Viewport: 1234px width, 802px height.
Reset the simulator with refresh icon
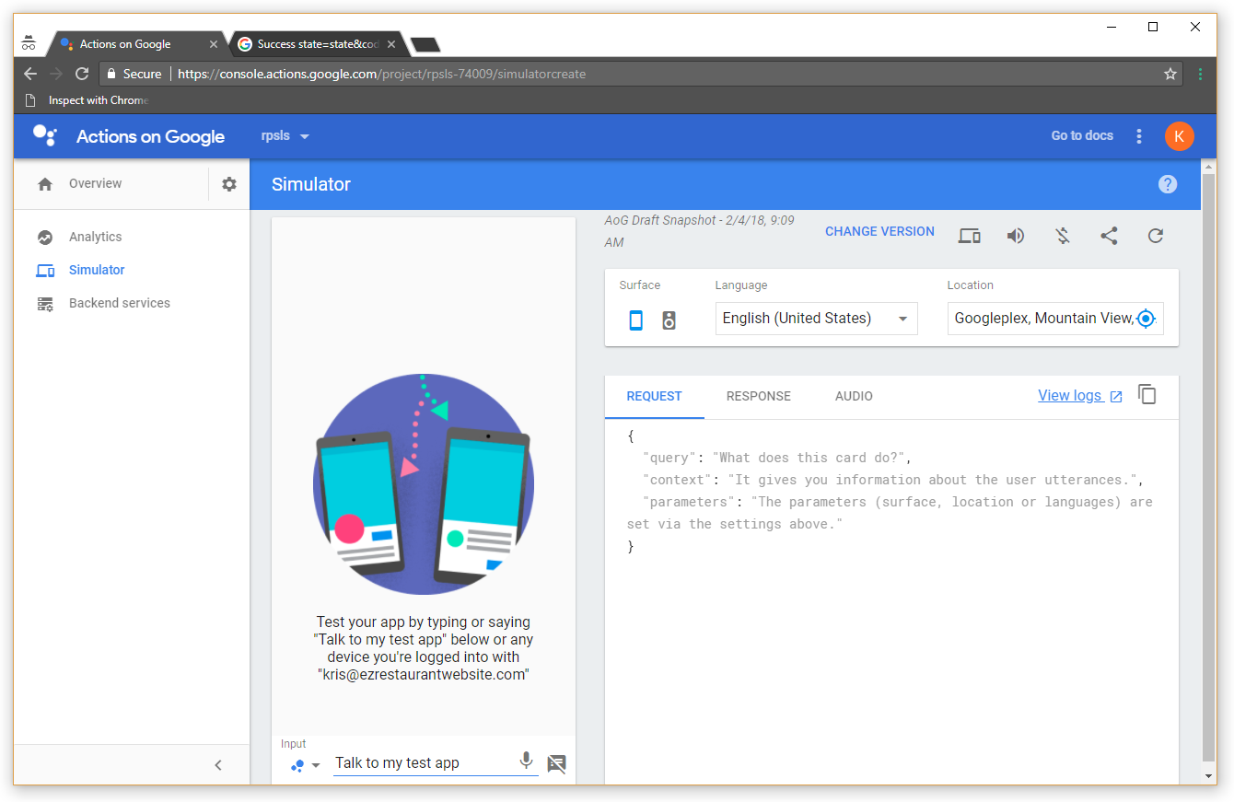click(x=1156, y=236)
